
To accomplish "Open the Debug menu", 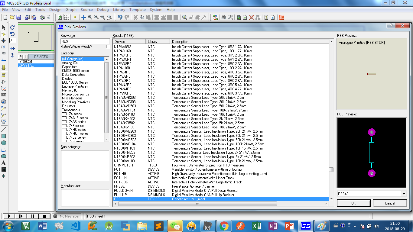I will tap(103, 9).
